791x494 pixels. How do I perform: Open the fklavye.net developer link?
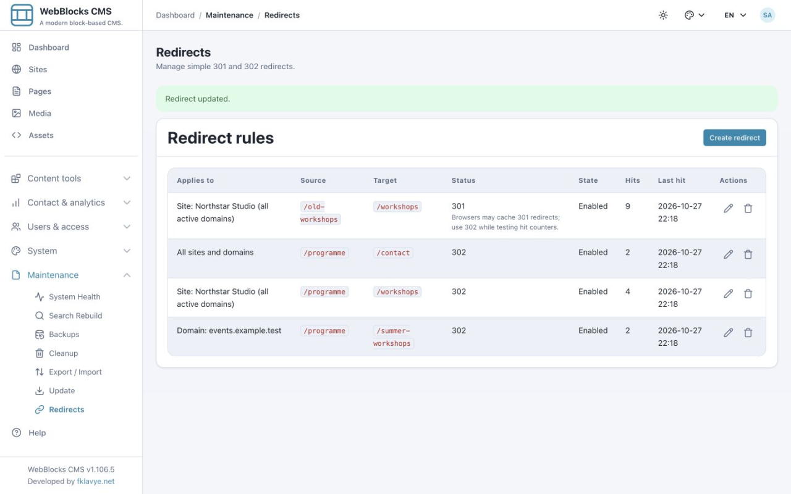click(x=96, y=481)
